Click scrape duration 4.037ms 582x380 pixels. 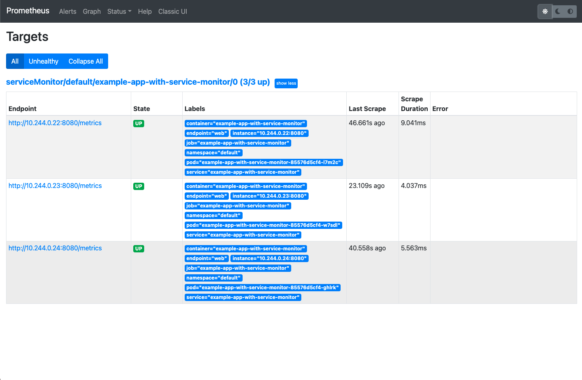pos(414,186)
